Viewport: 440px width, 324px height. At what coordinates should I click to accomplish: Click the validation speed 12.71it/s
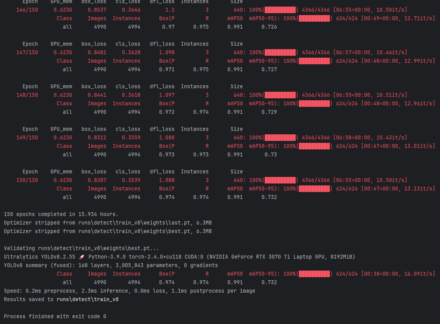pyautogui.click(x=418, y=19)
